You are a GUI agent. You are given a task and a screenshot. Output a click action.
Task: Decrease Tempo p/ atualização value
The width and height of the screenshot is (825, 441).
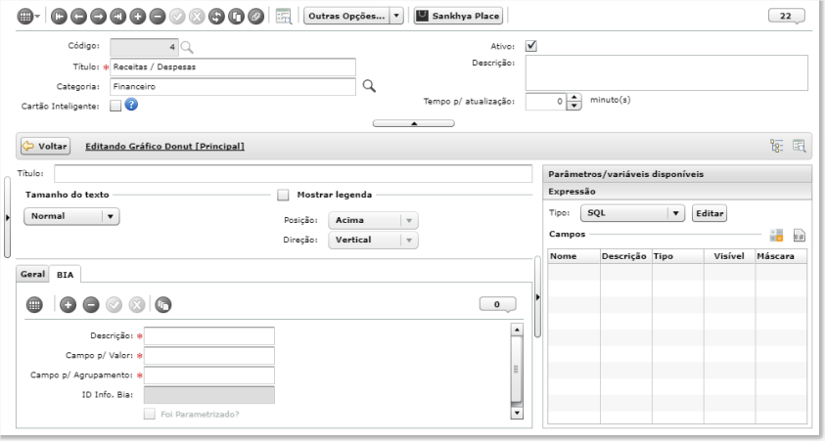tap(574, 107)
